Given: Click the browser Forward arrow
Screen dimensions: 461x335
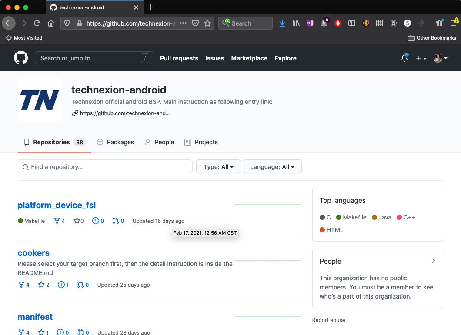Looking at the screenshot, I should (x=23, y=23).
